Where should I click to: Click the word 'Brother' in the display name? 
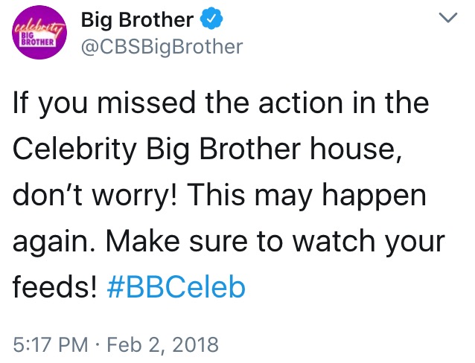click(156, 20)
